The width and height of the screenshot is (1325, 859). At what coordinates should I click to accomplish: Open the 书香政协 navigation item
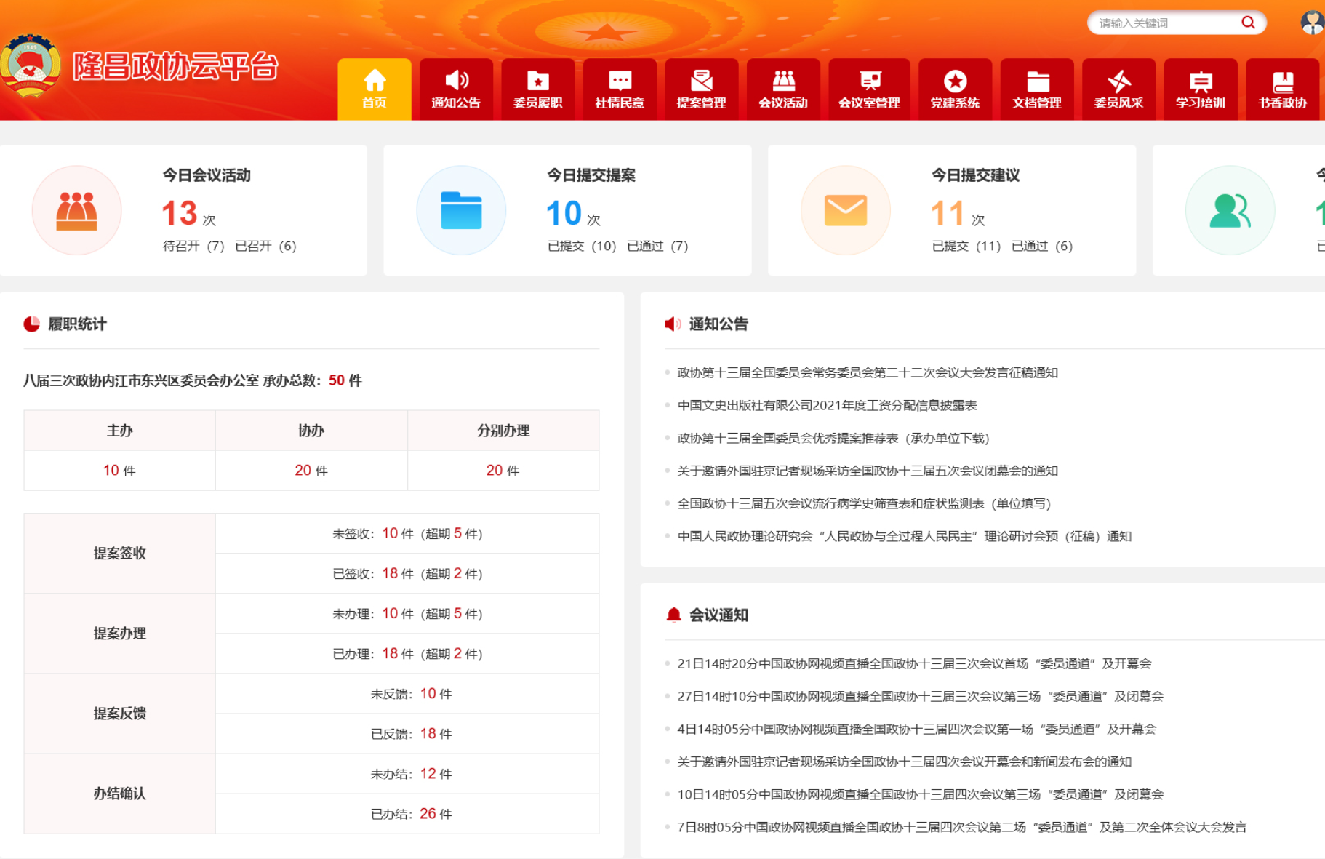(x=1282, y=89)
